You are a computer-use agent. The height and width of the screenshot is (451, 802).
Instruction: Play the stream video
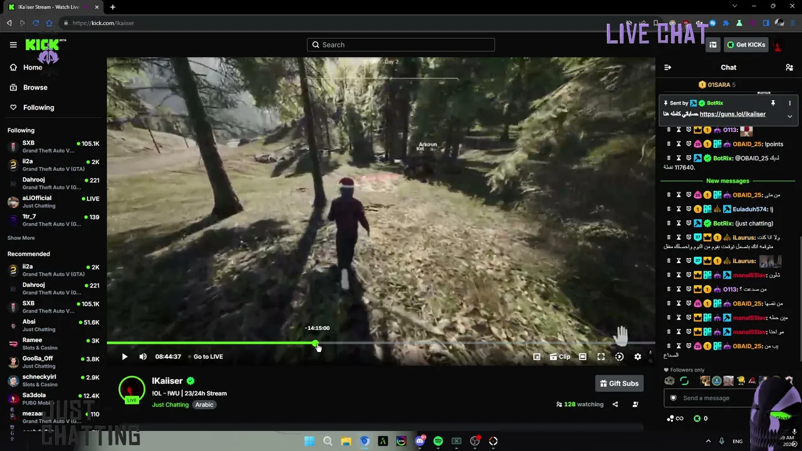tap(125, 356)
